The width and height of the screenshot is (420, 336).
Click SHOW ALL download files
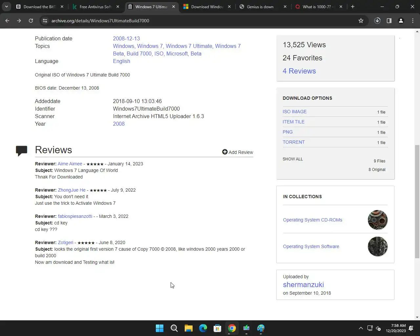pyautogui.click(x=293, y=159)
